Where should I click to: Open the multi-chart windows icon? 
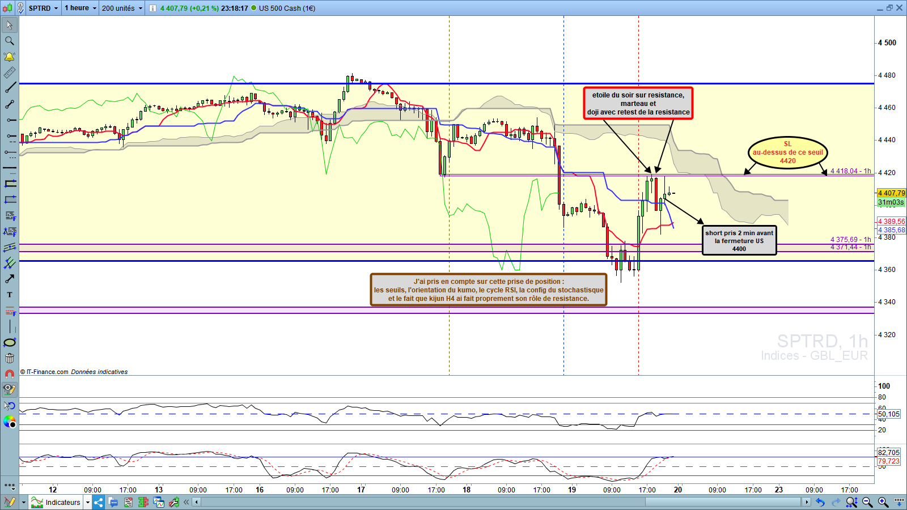tap(158, 502)
